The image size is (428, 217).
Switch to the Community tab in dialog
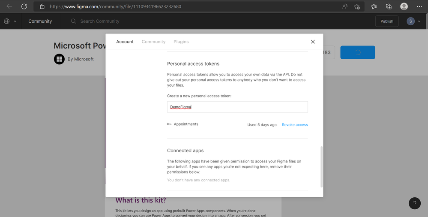pyautogui.click(x=153, y=42)
